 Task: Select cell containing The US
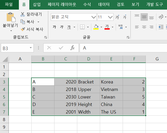click(x=111, y=112)
